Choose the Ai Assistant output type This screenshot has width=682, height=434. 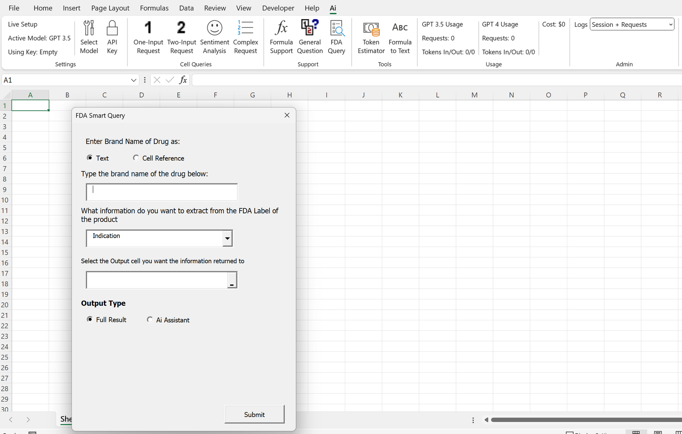[150, 319]
